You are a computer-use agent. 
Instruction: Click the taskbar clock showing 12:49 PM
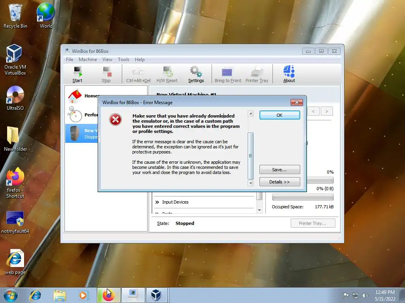point(385,295)
